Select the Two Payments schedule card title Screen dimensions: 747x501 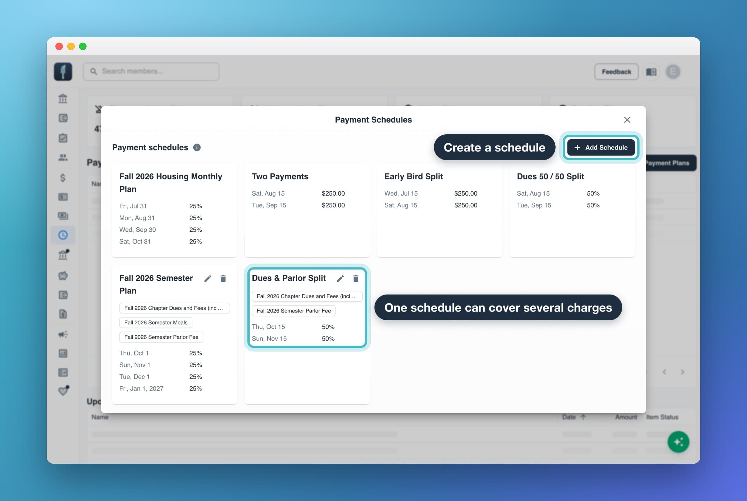click(x=280, y=176)
